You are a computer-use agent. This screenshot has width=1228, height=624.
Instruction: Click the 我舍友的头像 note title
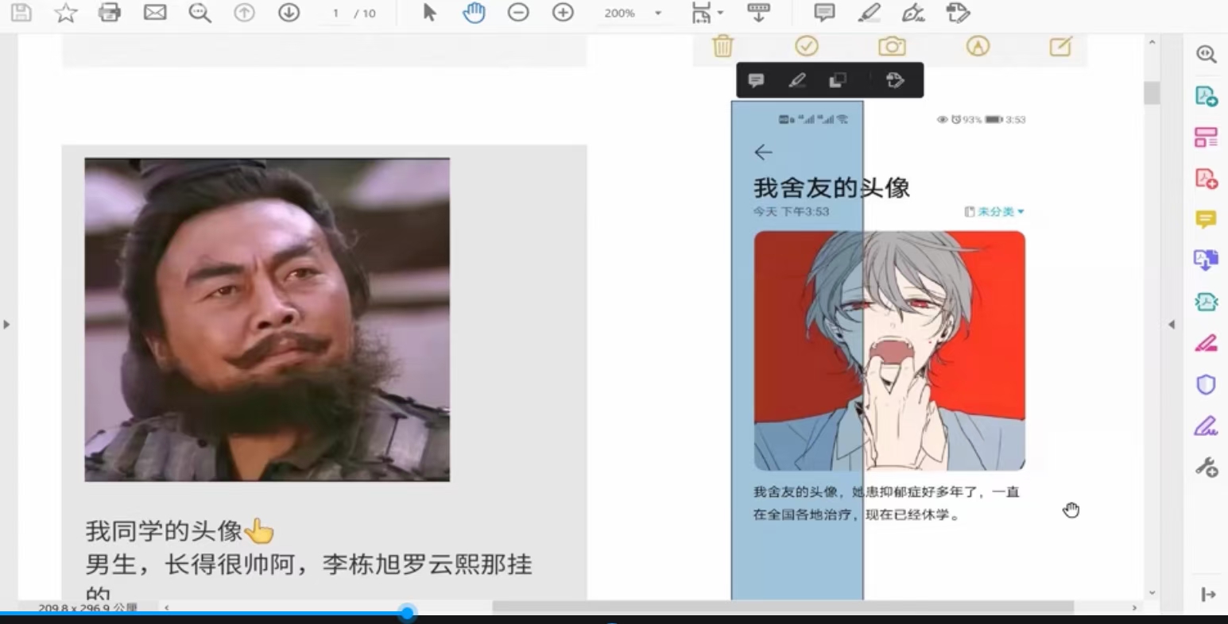(x=831, y=187)
